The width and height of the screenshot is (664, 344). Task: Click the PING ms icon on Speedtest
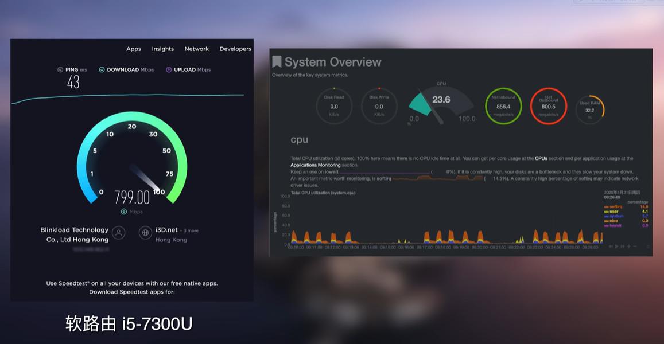click(x=60, y=69)
